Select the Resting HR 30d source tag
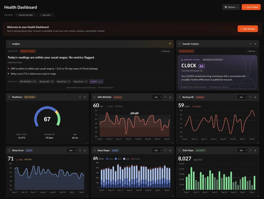 click(x=47, y=82)
